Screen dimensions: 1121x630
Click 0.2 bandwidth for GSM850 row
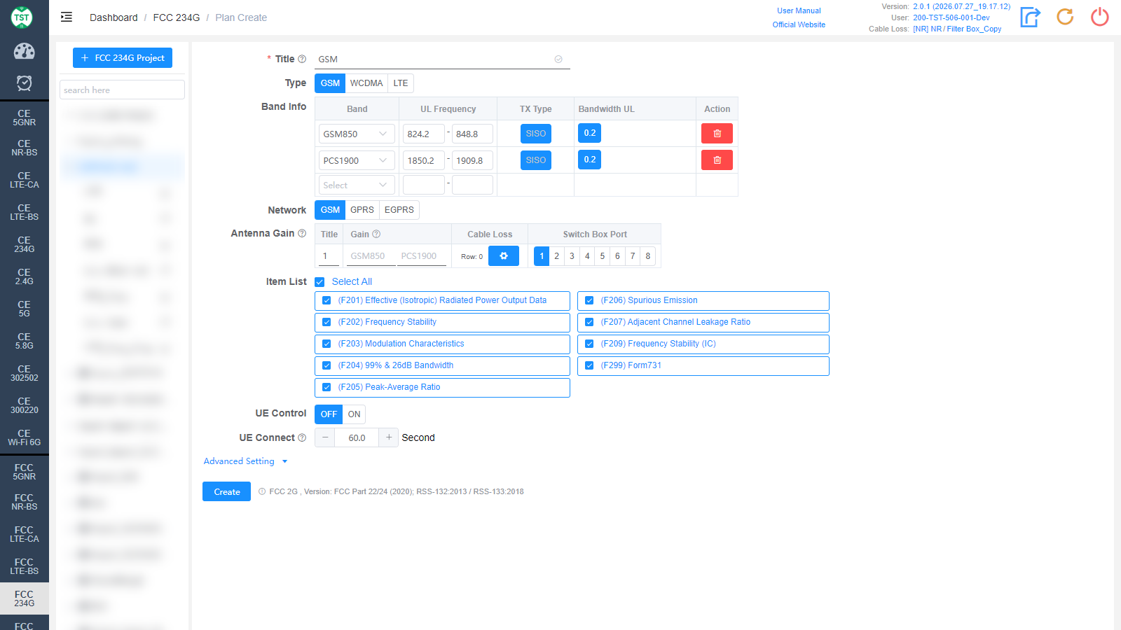pos(590,133)
